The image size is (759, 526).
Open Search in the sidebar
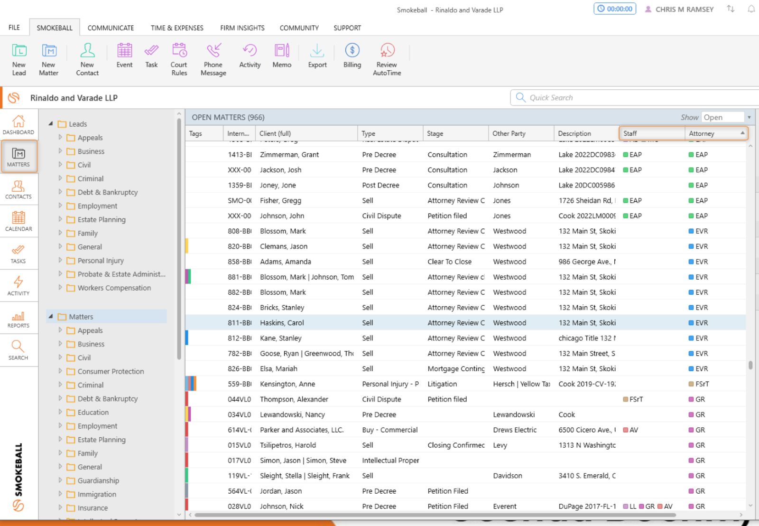(19, 351)
